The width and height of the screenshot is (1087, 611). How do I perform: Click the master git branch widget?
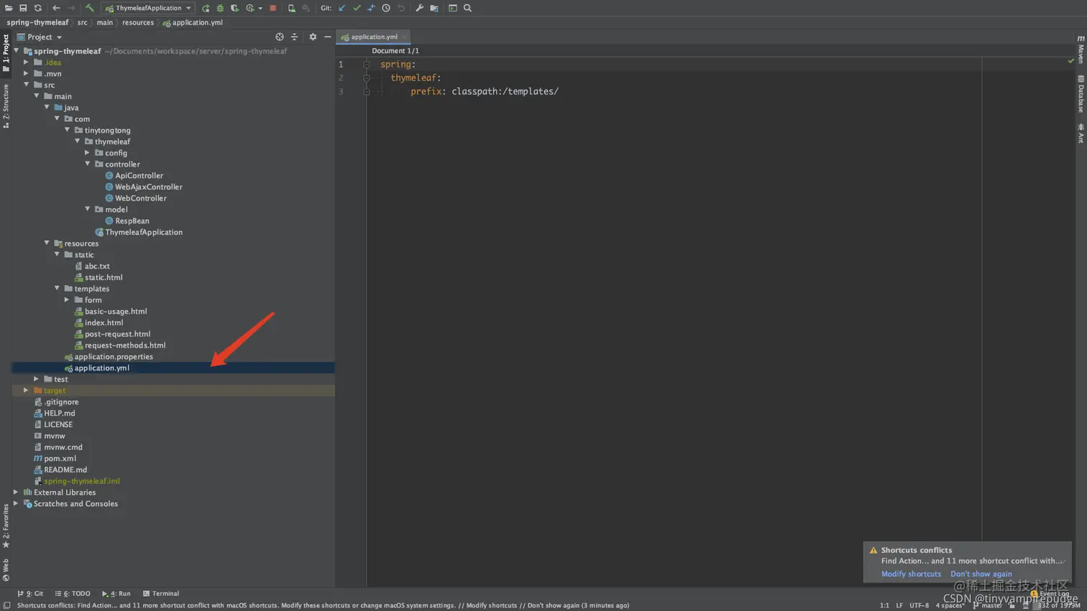[988, 605]
